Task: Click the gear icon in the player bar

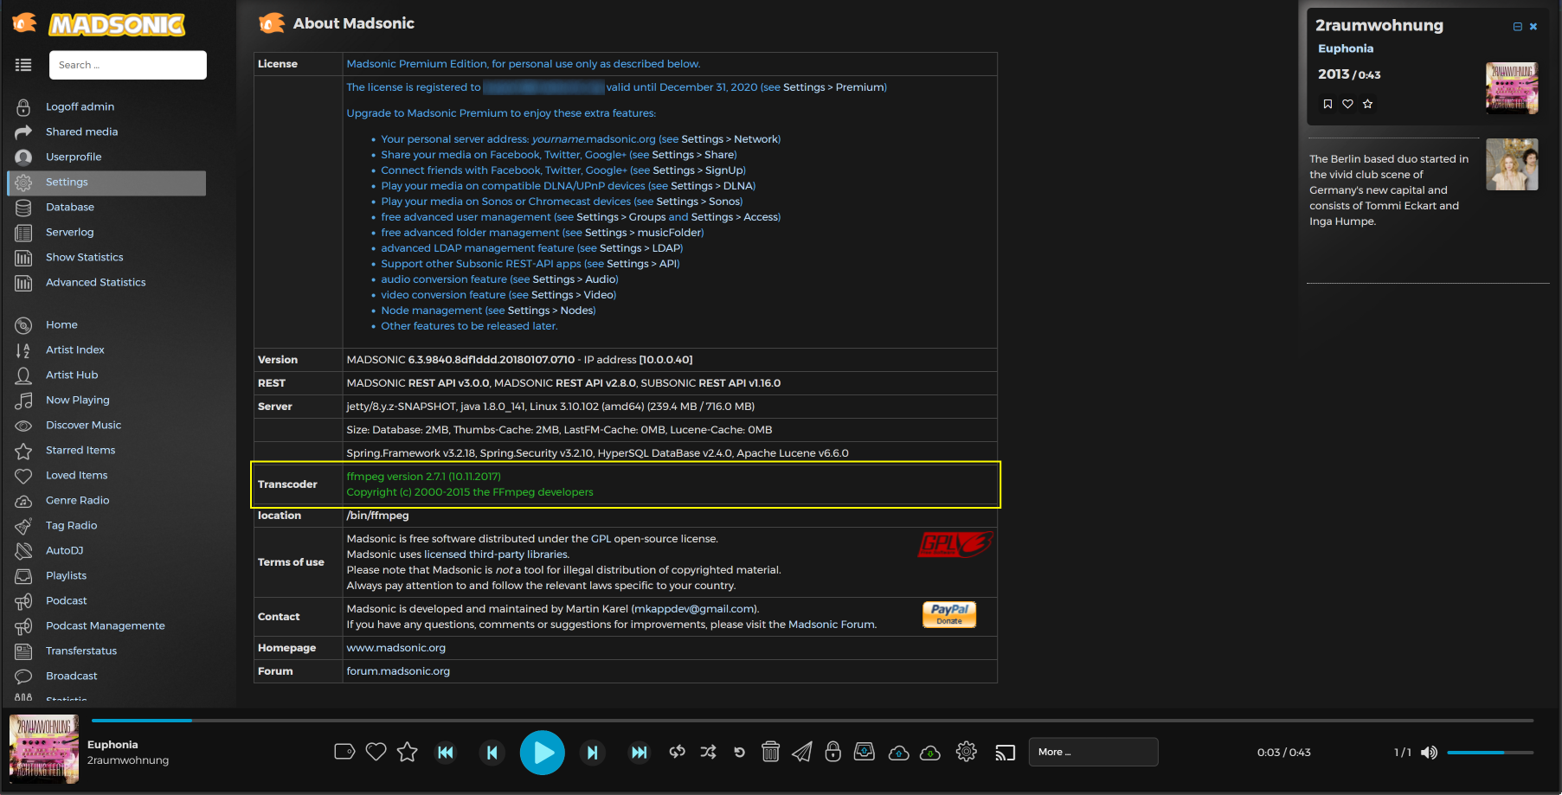Action: pyautogui.click(x=966, y=752)
